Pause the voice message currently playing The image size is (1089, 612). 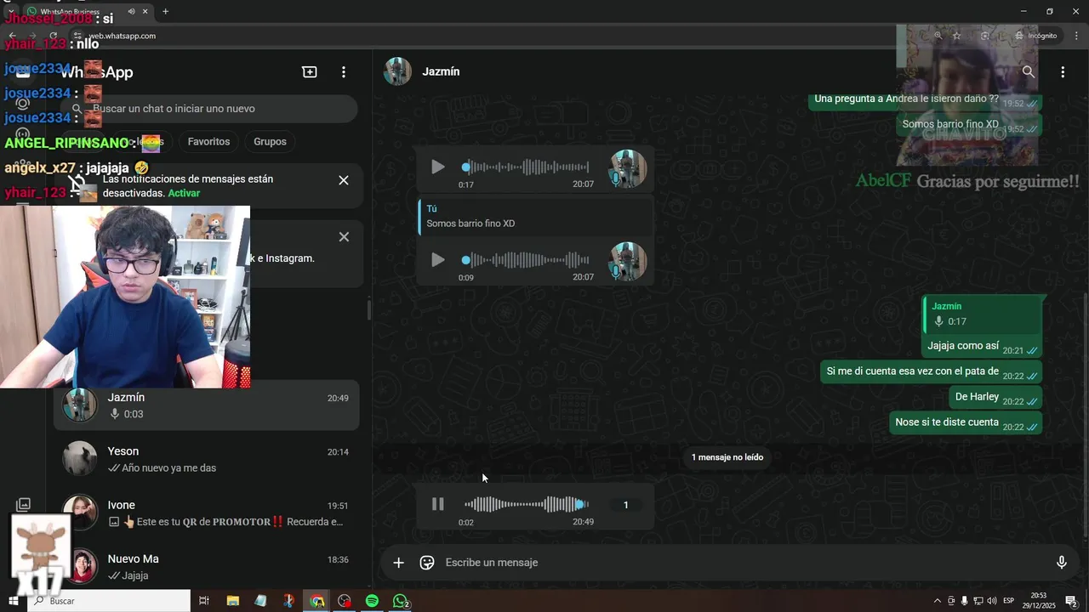pyautogui.click(x=437, y=504)
